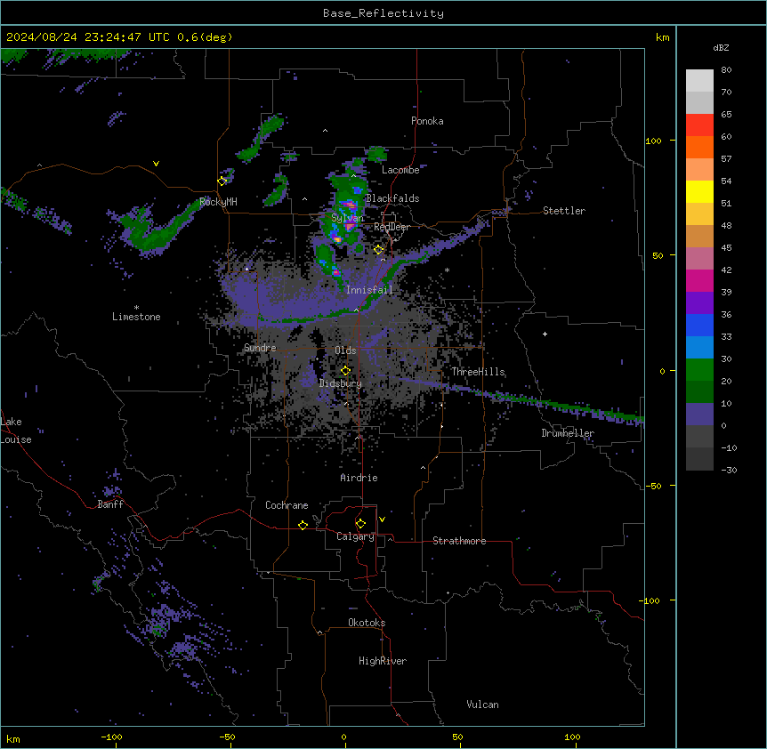
Task: Click the Cochrane label
Action: [x=287, y=505]
